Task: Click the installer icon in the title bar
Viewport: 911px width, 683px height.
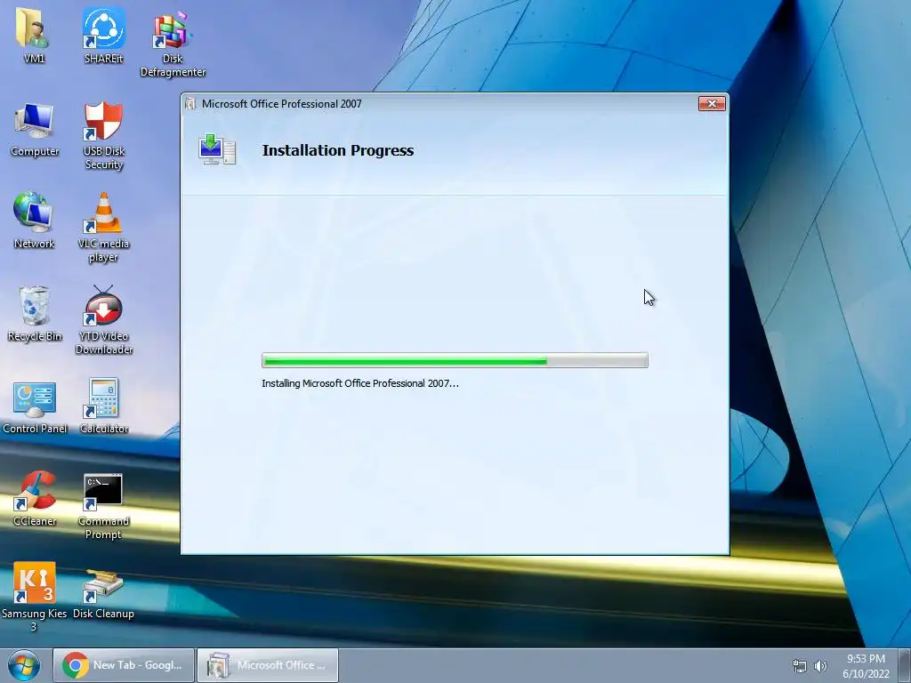Action: click(190, 103)
